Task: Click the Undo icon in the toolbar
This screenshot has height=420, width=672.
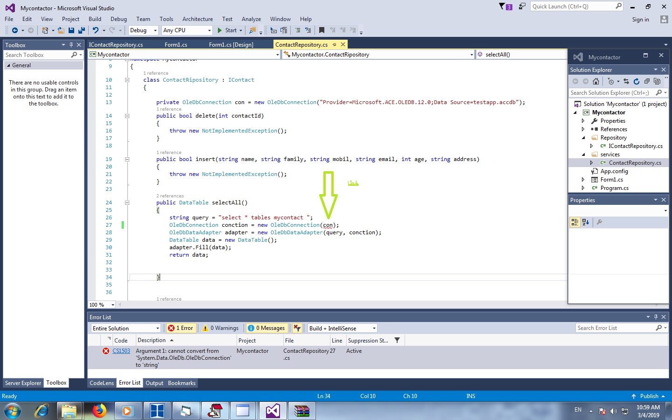Action: (x=96, y=30)
